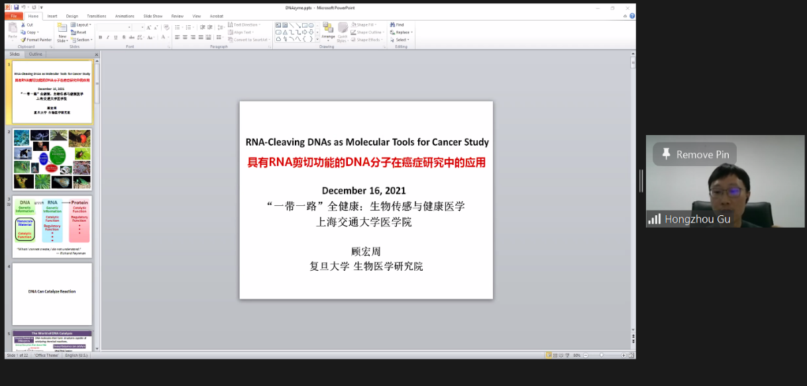The height and width of the screenshot is (386, 807).
Task: Open the Align Text dropdown
Action: click(241, 32)
